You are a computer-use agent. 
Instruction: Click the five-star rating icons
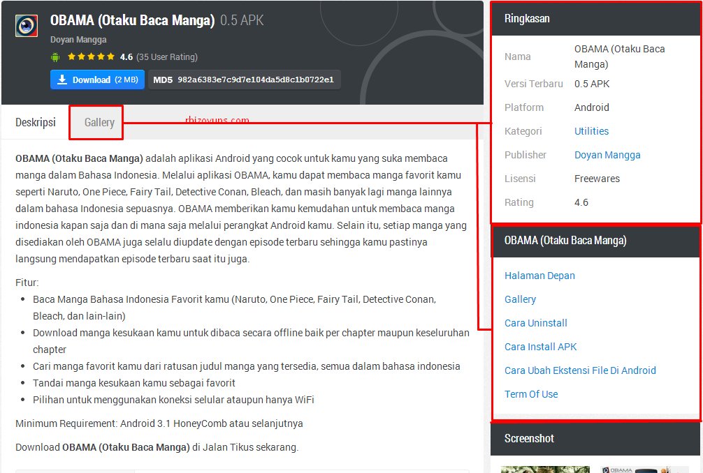(x=91, y=57)
